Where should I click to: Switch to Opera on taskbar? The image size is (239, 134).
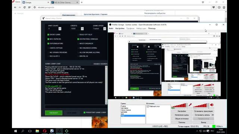coord(44,131)
